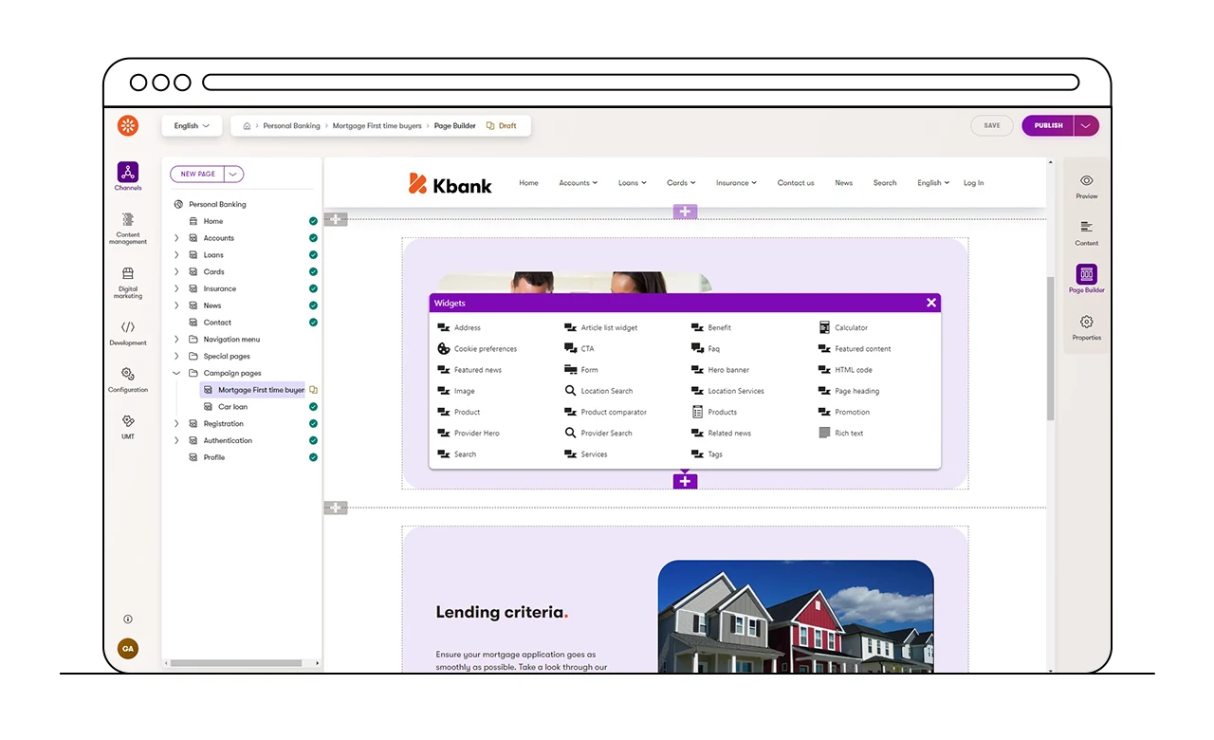Close the Widgets dialog
1214x740 pixels.
(x=930, y=303)
